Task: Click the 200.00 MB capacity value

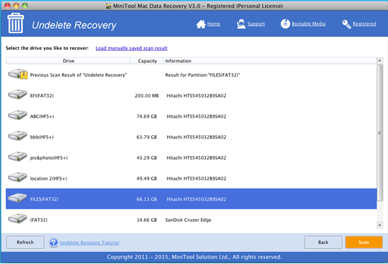Action: (147, 96)
